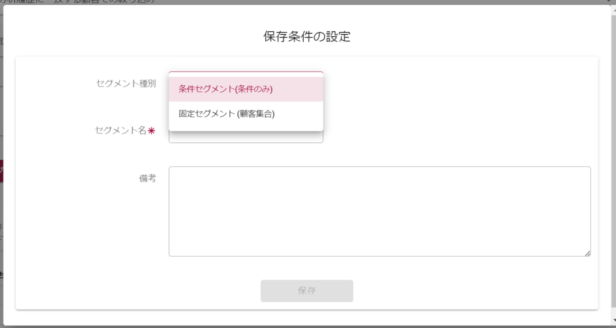The width and height of the screenshot is (616, 328).
Task: Click the 備考 text area resize handle
Action: [587, 253]
